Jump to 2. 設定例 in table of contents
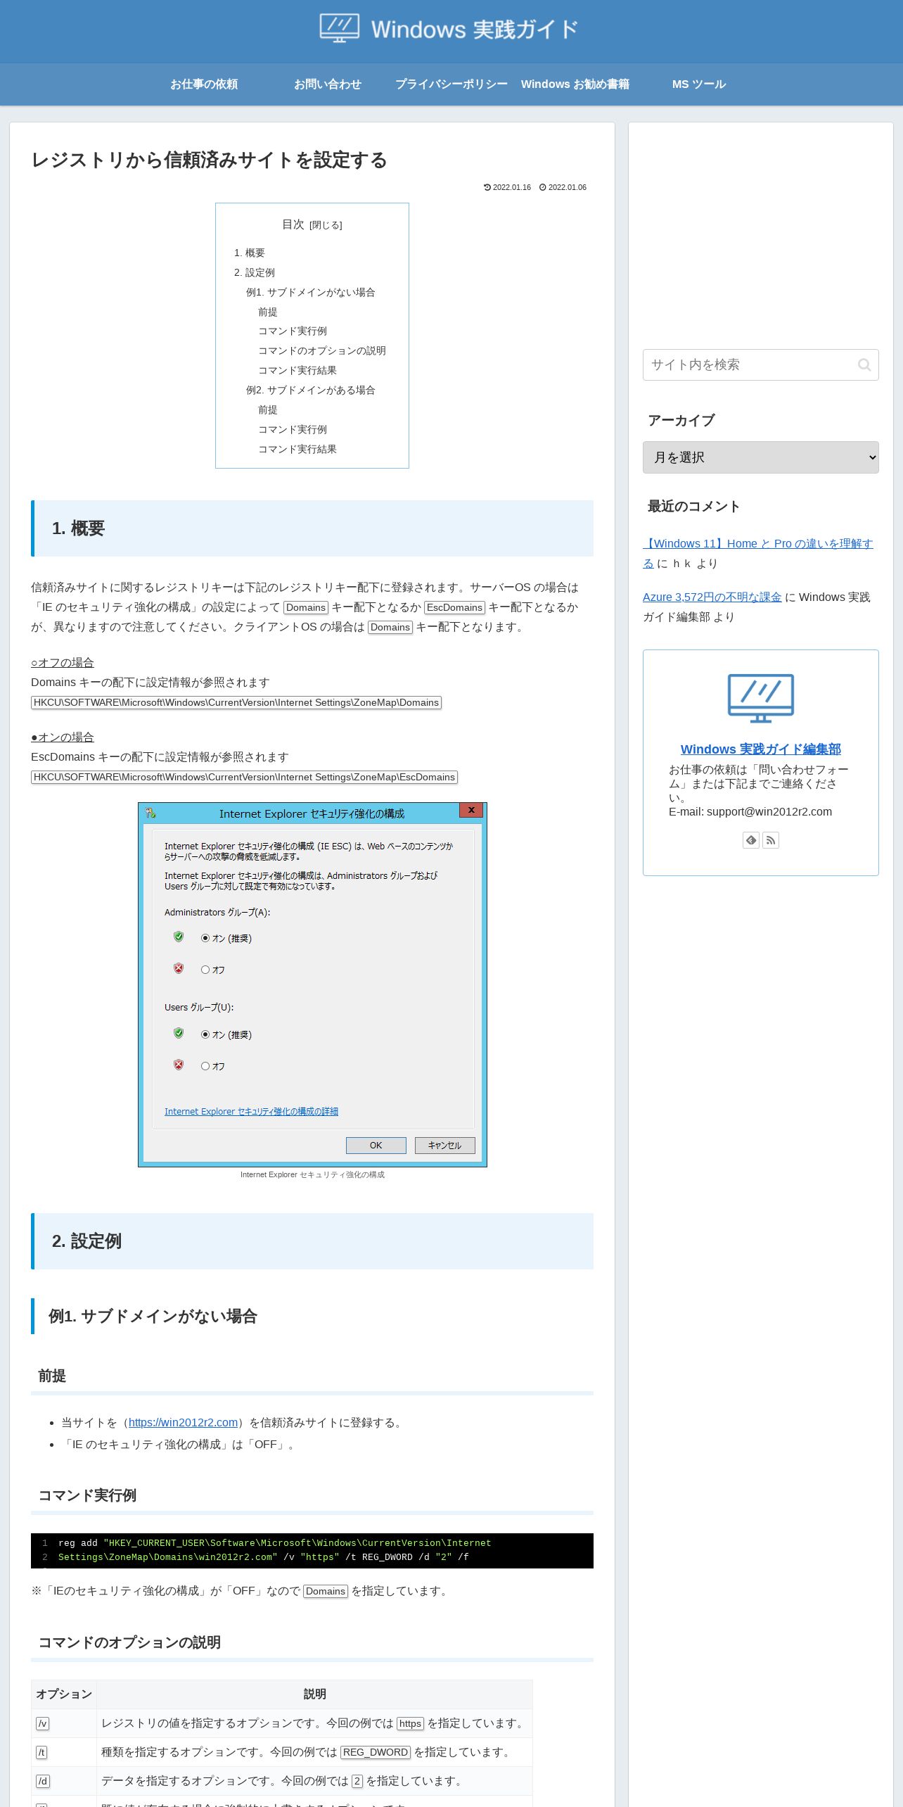This screenshot has width=903, height=1807. pyautogui.click(x=255, y=272)
